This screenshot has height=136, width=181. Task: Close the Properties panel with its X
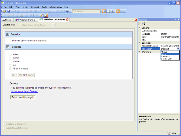[178, 20]
